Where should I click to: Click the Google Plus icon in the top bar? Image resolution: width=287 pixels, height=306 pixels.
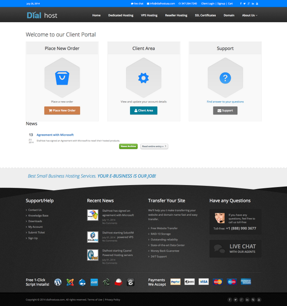coord(249,3)
